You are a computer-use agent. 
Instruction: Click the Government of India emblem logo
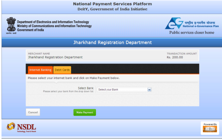[x=11, y=26]
